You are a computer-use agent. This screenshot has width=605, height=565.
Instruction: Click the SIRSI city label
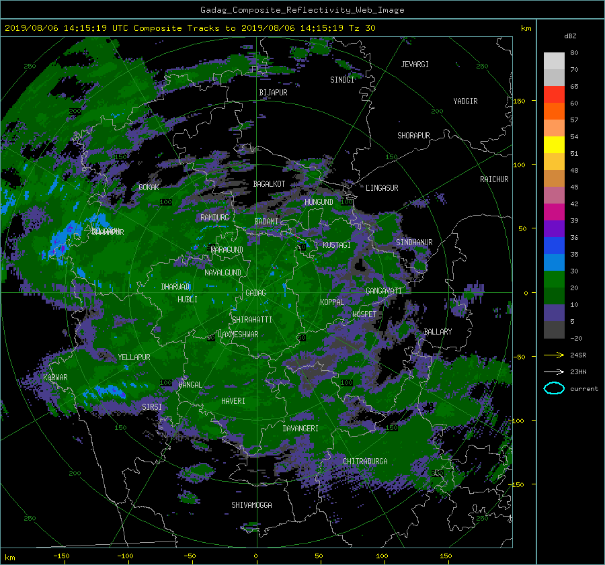152,407
